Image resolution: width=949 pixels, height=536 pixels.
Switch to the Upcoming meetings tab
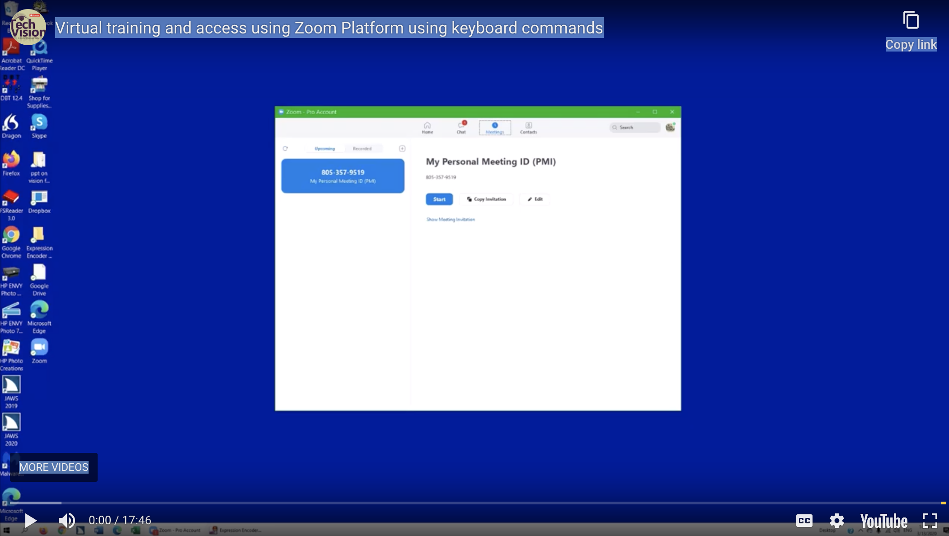324,148
